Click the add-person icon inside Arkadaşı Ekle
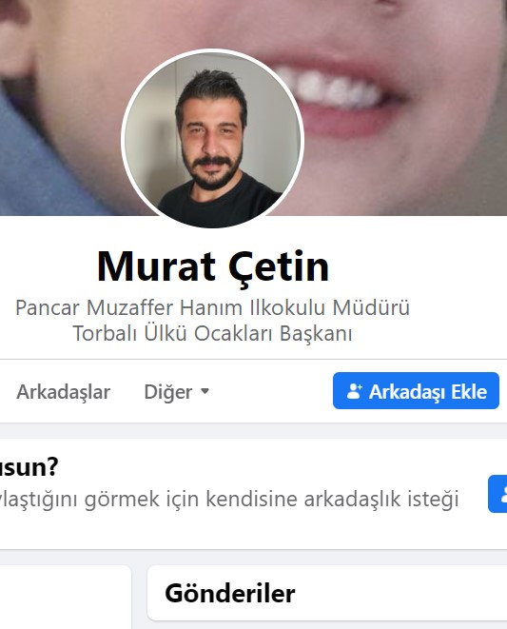This screenshot has height=629, width=507. coord(354,391)
